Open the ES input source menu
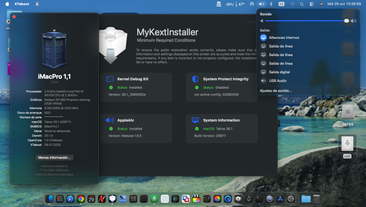 281,4
